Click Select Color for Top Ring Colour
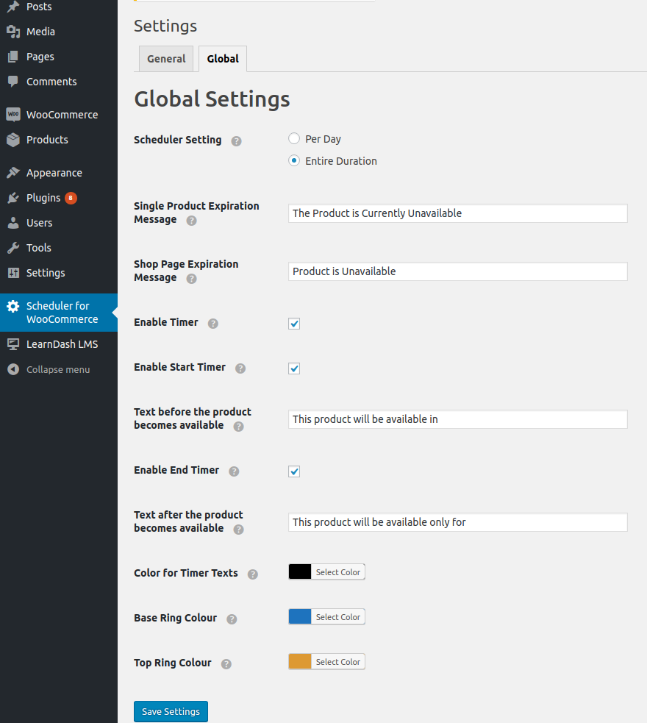Screen dimensions: 647x723 coord(337,661)
